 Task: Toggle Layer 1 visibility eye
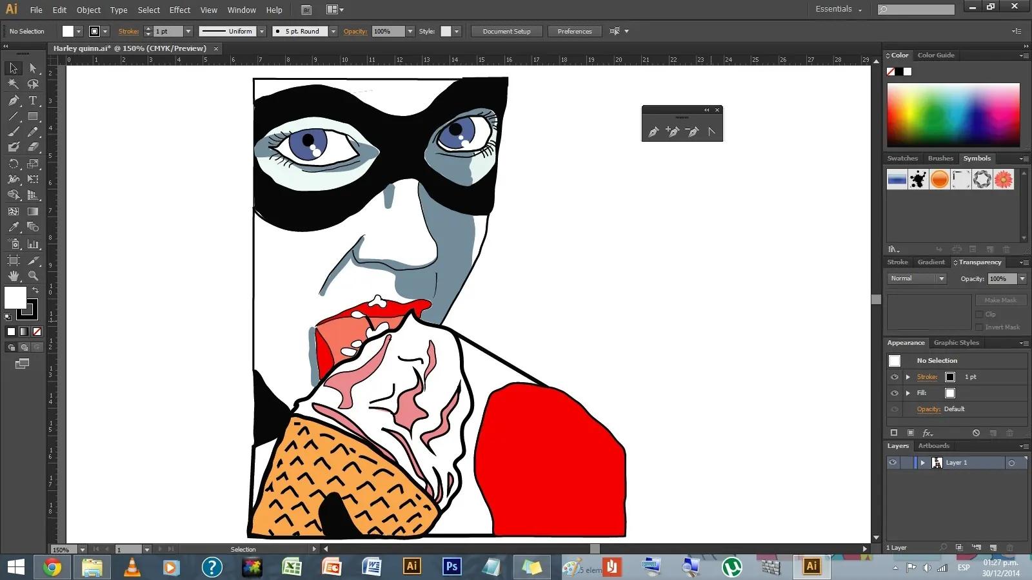[x=893, y=463]
